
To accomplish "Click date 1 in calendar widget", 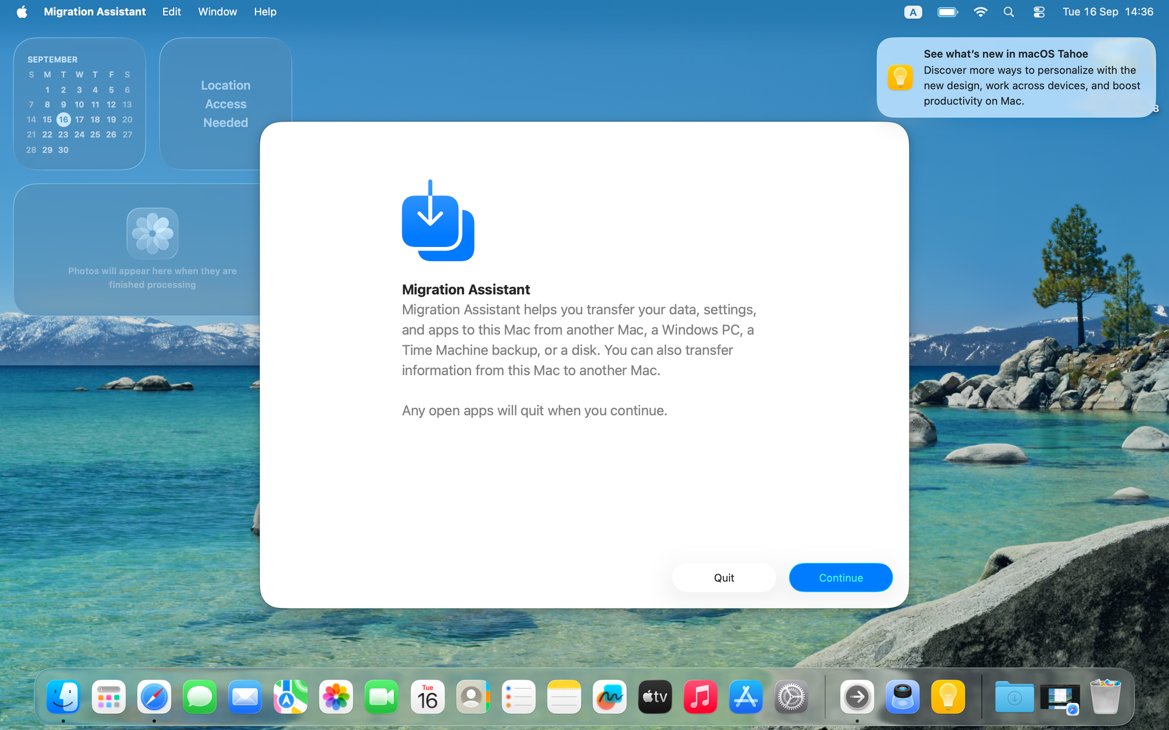I will [x=47, y=90].
